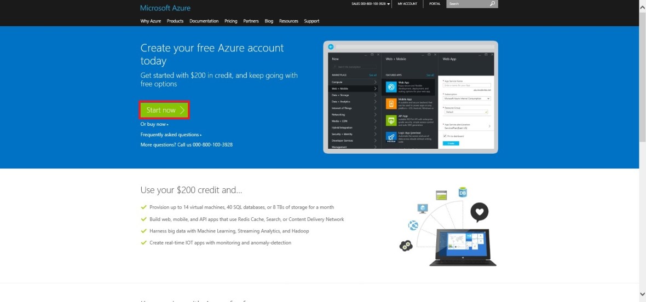Viewport: 646px width, 302px height.
Task: Click the green Start now button
Action: click(164, 111)
